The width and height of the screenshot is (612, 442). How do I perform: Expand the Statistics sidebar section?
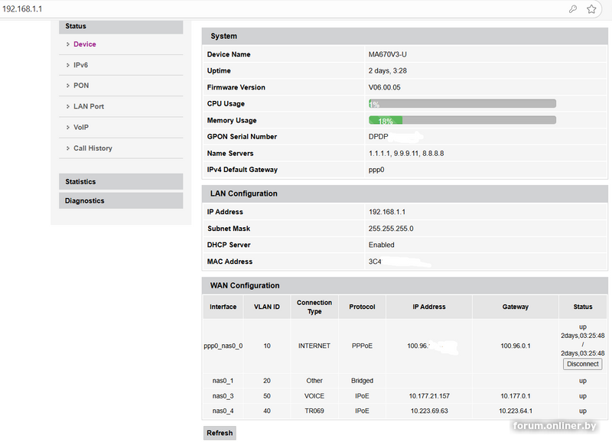coord(121,182)
